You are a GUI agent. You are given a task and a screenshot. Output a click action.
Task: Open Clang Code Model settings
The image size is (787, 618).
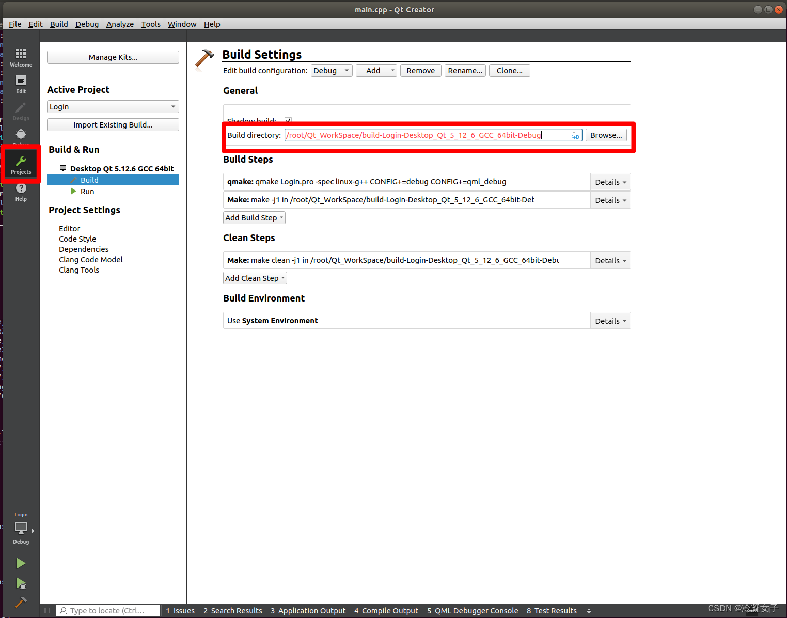pyautogui.click(x=91, y=260)
